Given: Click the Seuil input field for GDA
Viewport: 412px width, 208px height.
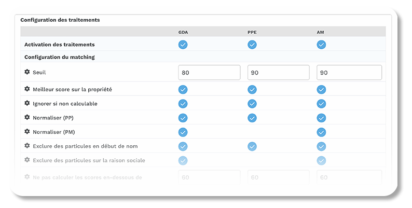Looking at the screenshot, I should (209, 73).
